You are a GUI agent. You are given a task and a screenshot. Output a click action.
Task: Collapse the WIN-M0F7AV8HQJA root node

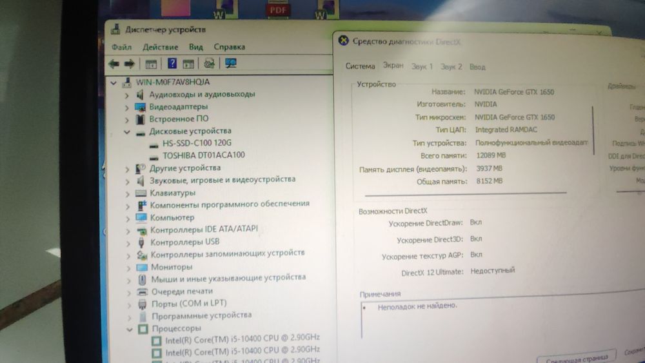pos(114,83)
